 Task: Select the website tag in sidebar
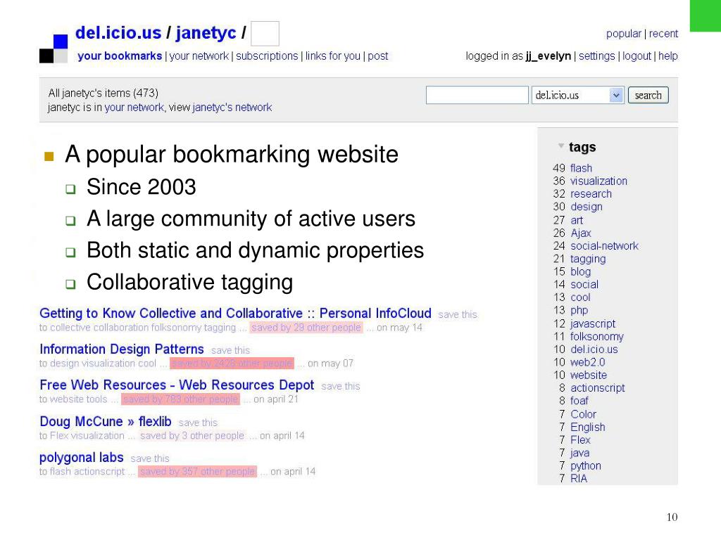(588, 375)
